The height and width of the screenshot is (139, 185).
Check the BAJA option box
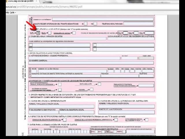pyautogui.click(x=49, y=33)
